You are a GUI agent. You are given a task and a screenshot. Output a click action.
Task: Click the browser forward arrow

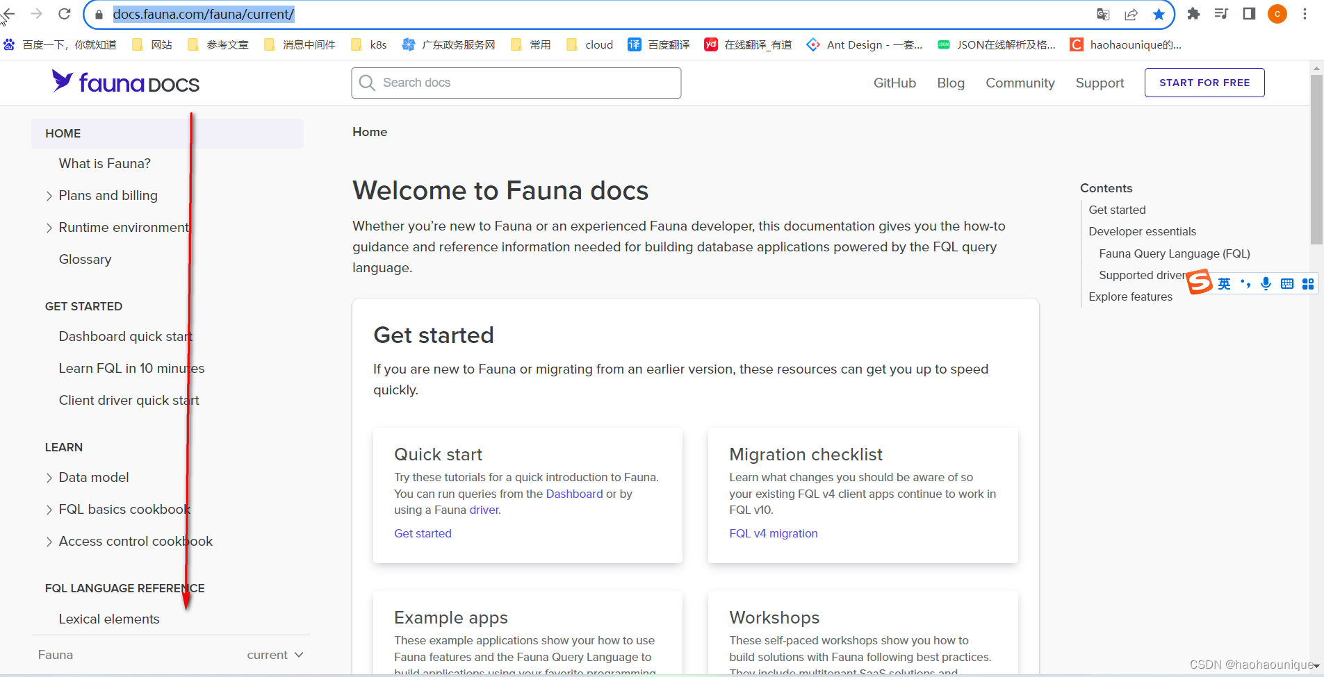tap(36, 14)
